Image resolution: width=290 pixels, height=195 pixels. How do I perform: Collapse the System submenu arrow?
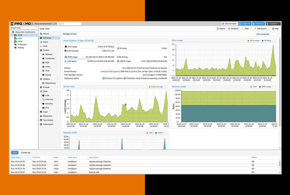58,50
